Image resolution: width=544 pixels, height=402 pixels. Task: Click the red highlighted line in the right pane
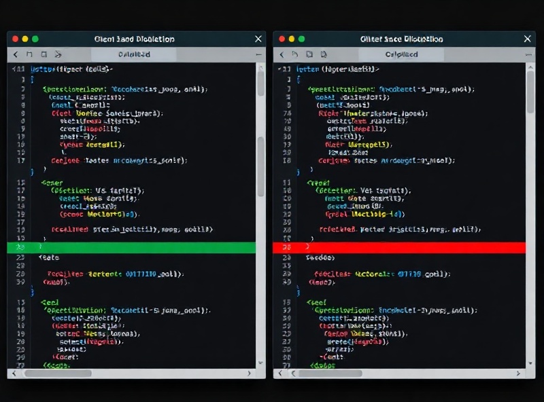pyautogui.click(x=399, y=247)
